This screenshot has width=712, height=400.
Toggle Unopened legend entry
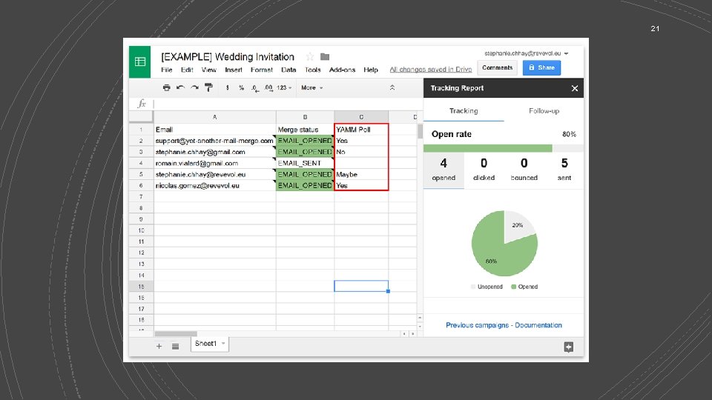coord(487,287)
